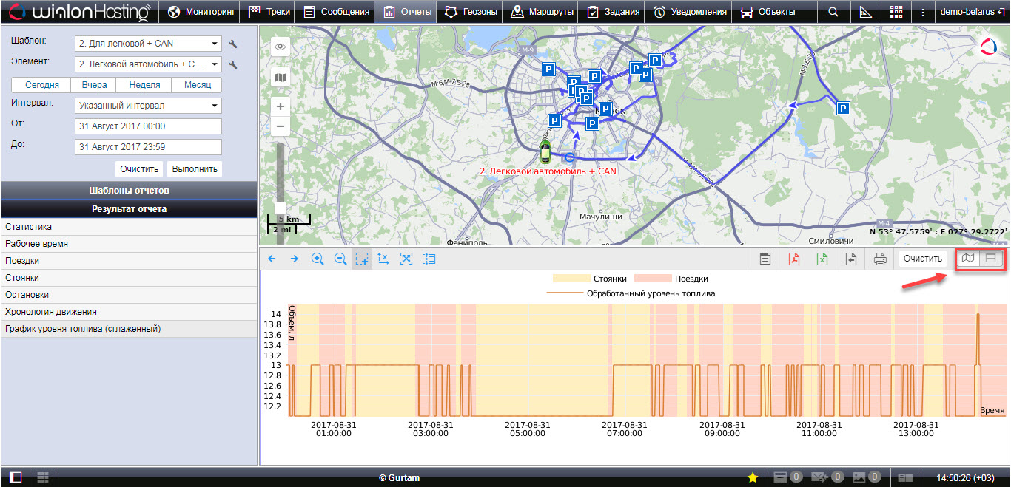
Task: Shift chart right with forward arrow
Action: 294,259
